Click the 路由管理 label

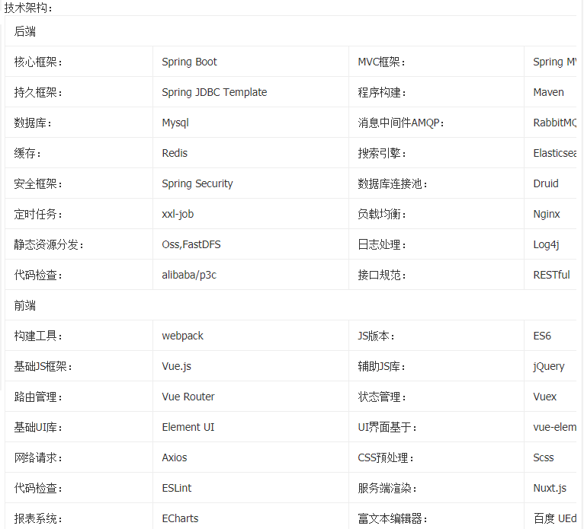pos(38,397)
